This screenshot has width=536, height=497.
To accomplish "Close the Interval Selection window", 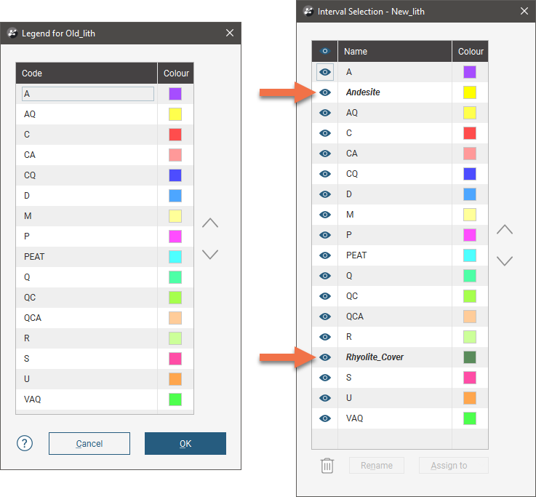I will coord(524,11).
